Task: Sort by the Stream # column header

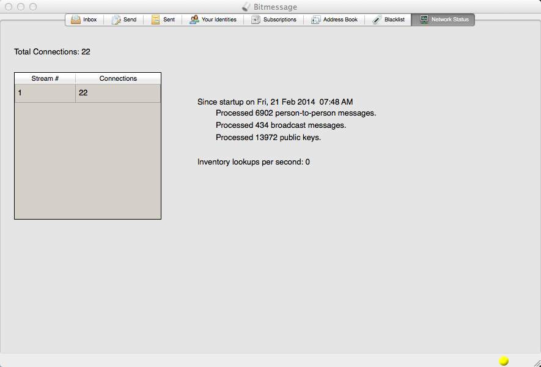Action: [45, 78]
